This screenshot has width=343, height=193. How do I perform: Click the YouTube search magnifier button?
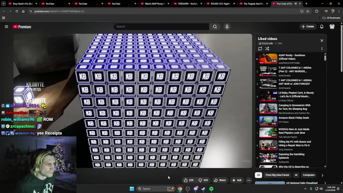pyautogui.click(x=215, y=27)
